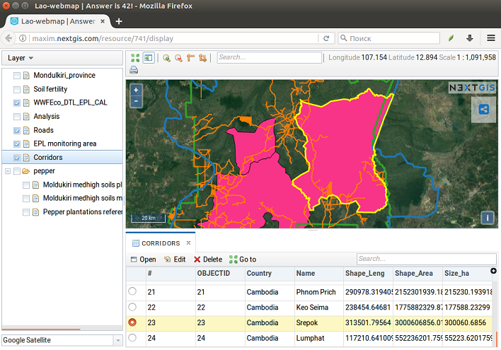
Task: Open the Firefox hamburger menu
Action: pos(490,38)
